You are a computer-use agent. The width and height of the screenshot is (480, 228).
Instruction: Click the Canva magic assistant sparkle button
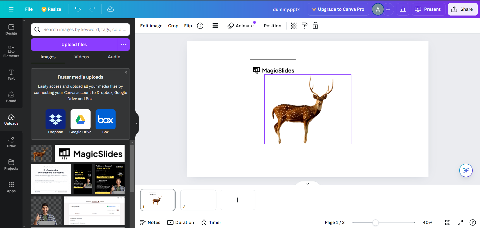[466, 170]
